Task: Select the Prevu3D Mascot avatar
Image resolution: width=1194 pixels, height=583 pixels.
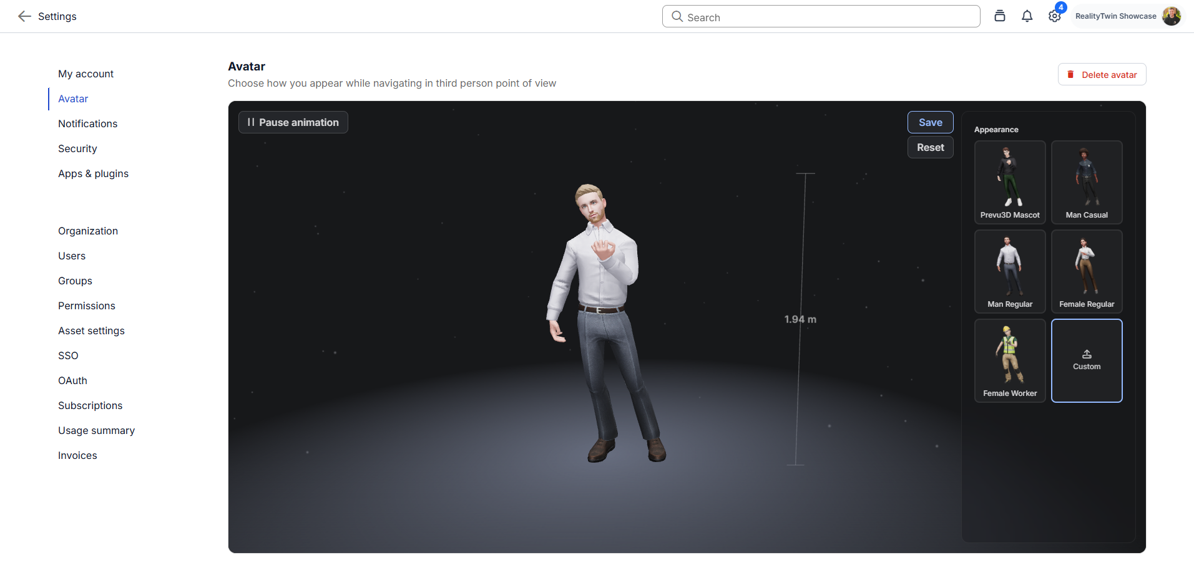Action: pyautogui.click(x=1010, y=182)
